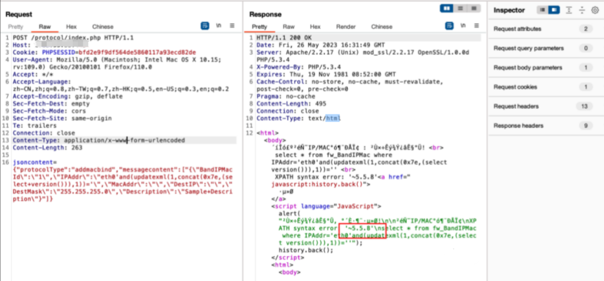Click the Inspector panel title

(509, 11)
